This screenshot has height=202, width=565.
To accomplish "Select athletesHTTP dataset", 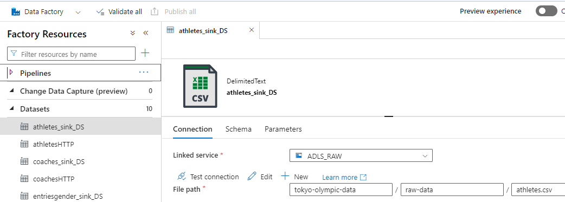I will tap(53, 144).
